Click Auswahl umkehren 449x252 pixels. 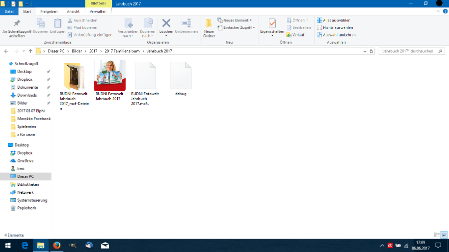(336, 35)
